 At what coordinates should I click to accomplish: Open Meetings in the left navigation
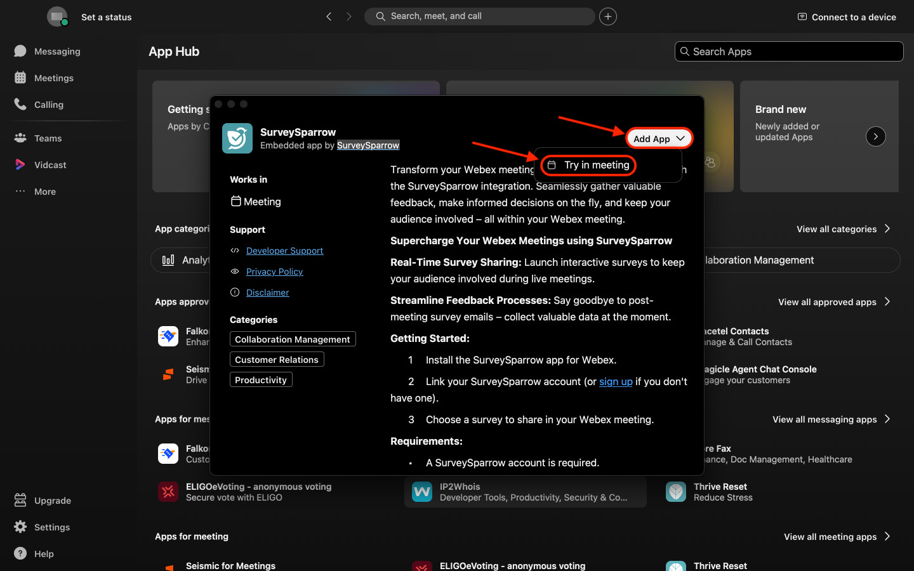coord(53,78)
